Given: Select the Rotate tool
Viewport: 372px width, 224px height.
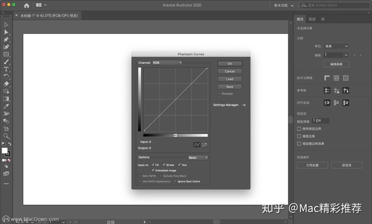Looking at the screenshot, I should [6, 76].
